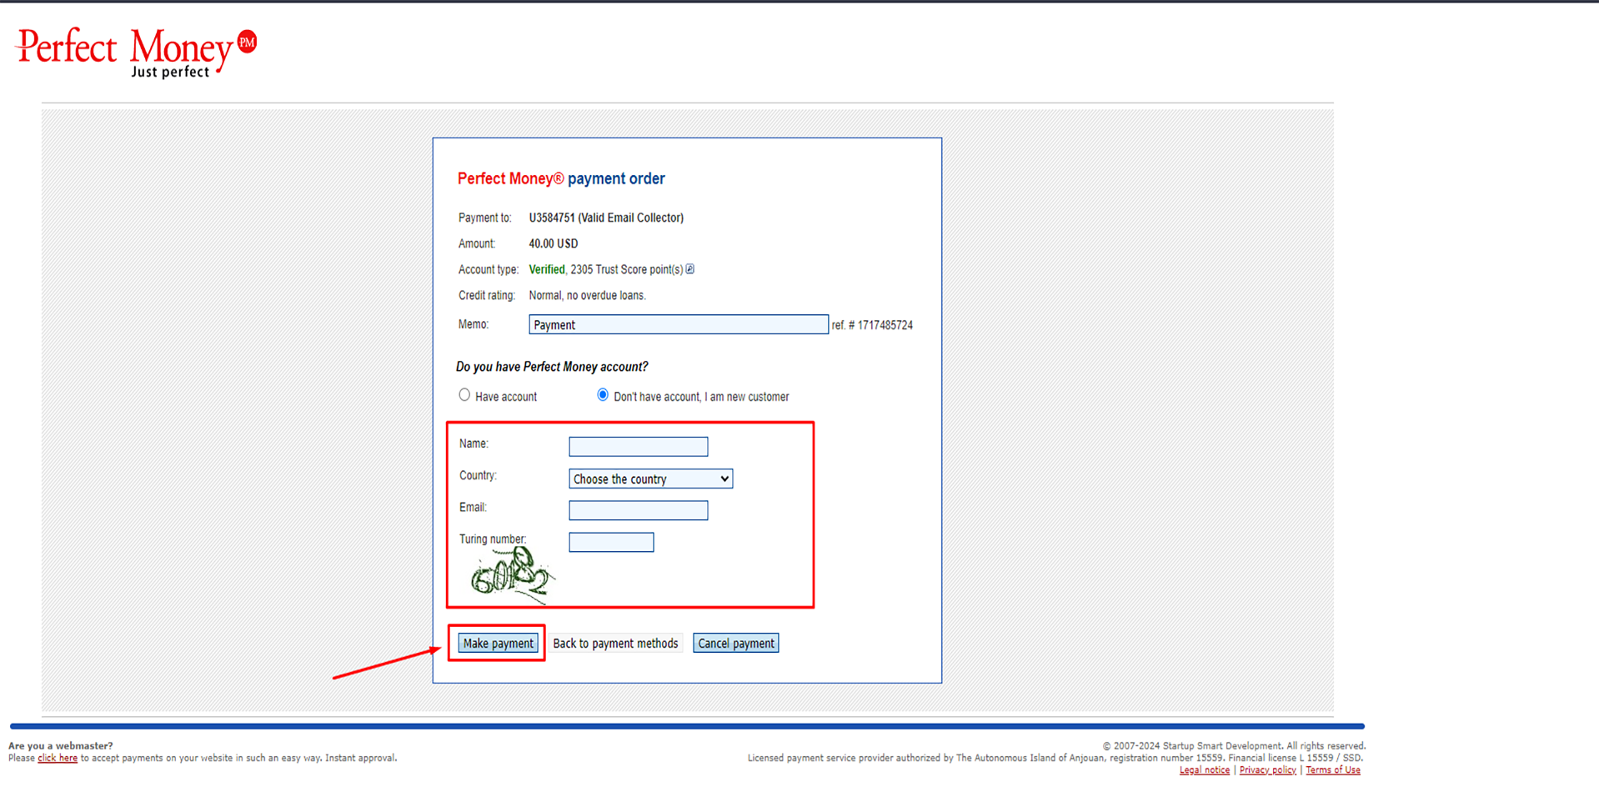
Task: Click the ref. # 1717485724 text
Action: tap(872, 325)
